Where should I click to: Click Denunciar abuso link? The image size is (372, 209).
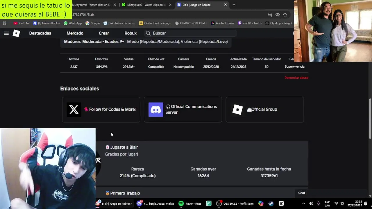click(x=296, y=78)
